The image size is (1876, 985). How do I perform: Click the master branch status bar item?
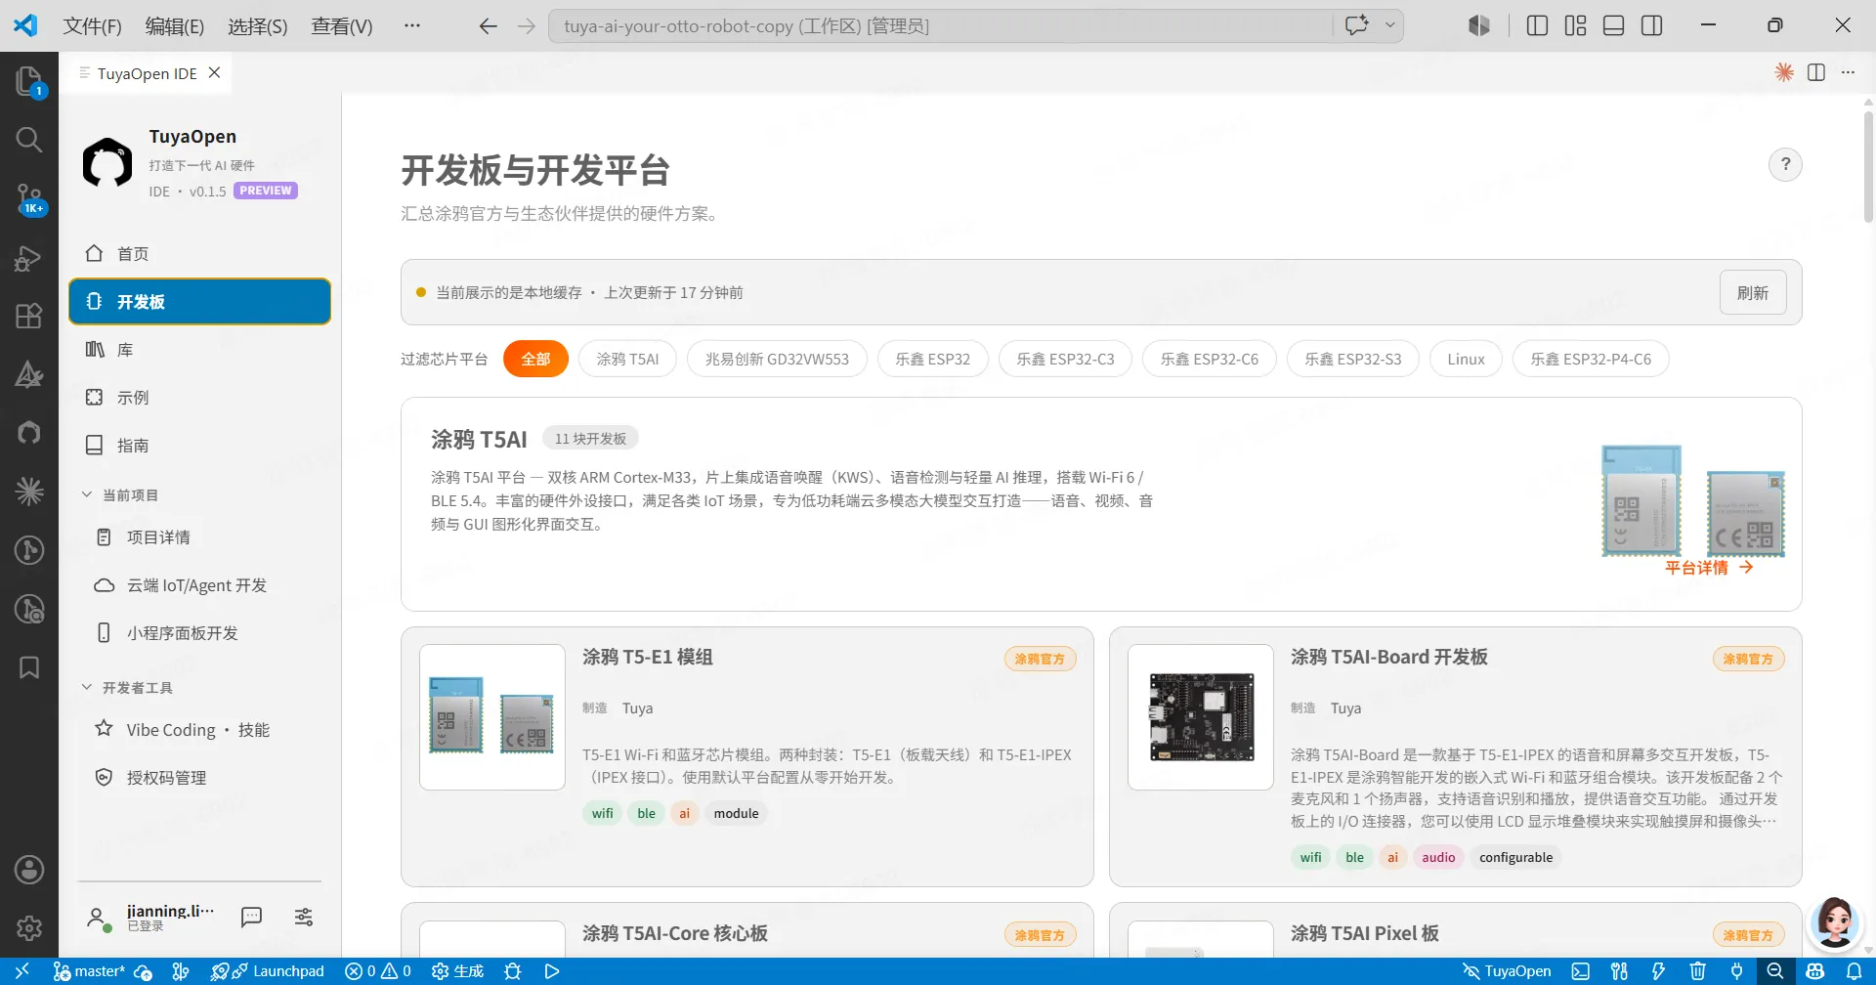click(x=90, y=971)
